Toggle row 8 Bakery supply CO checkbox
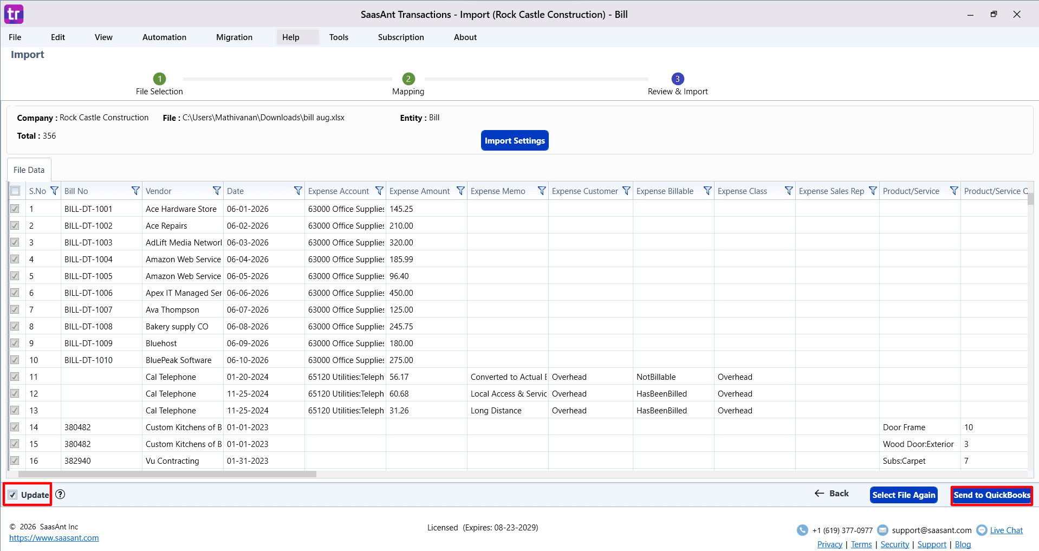This screenshot has width=1039, height=551. coord(15,326)
